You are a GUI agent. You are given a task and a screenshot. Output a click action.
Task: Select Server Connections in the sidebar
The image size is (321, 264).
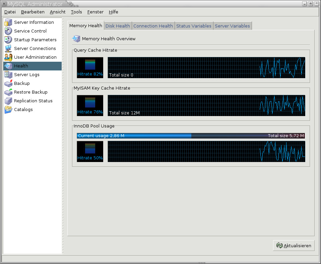coord(33,49)
